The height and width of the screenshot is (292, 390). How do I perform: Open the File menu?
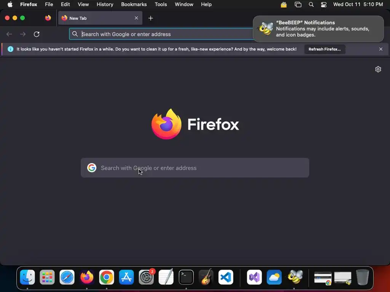49,4
